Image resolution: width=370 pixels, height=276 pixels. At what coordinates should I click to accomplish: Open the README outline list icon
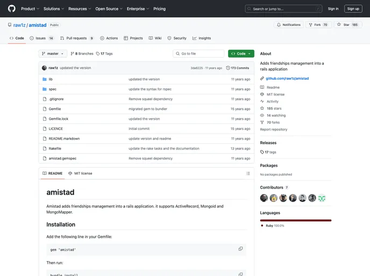click(x=248, y=174)
